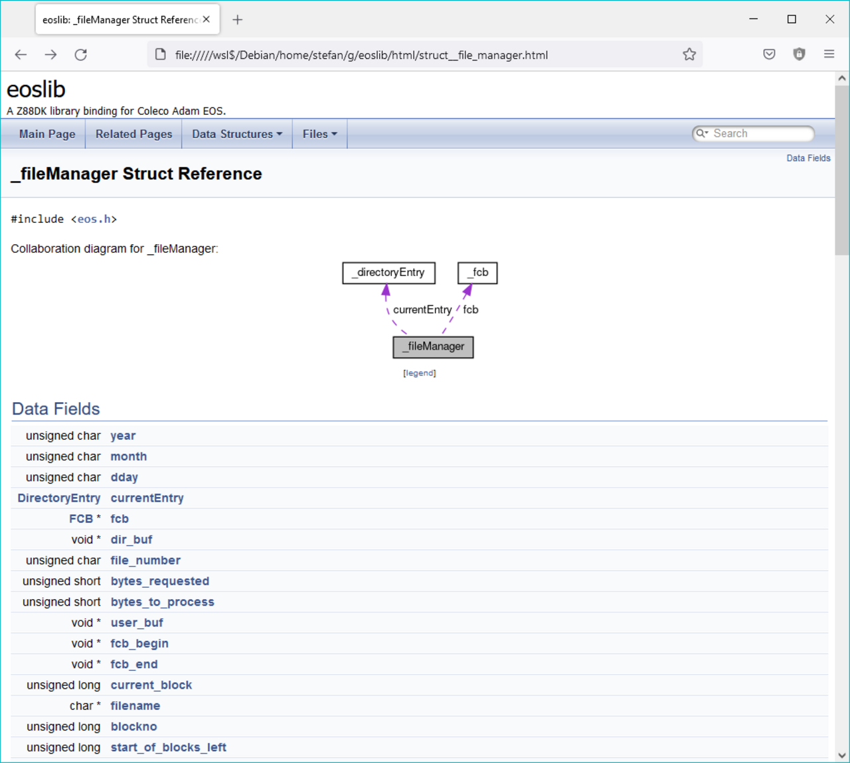Click the page info icon in address bar

click(161, 54)
